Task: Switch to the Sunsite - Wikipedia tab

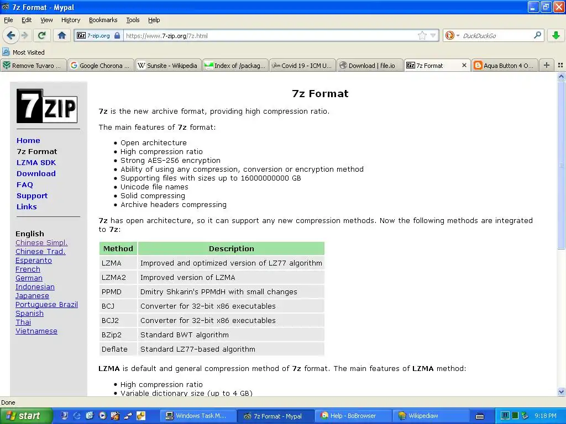Action: pyautogui.click(x=168, y=65)
